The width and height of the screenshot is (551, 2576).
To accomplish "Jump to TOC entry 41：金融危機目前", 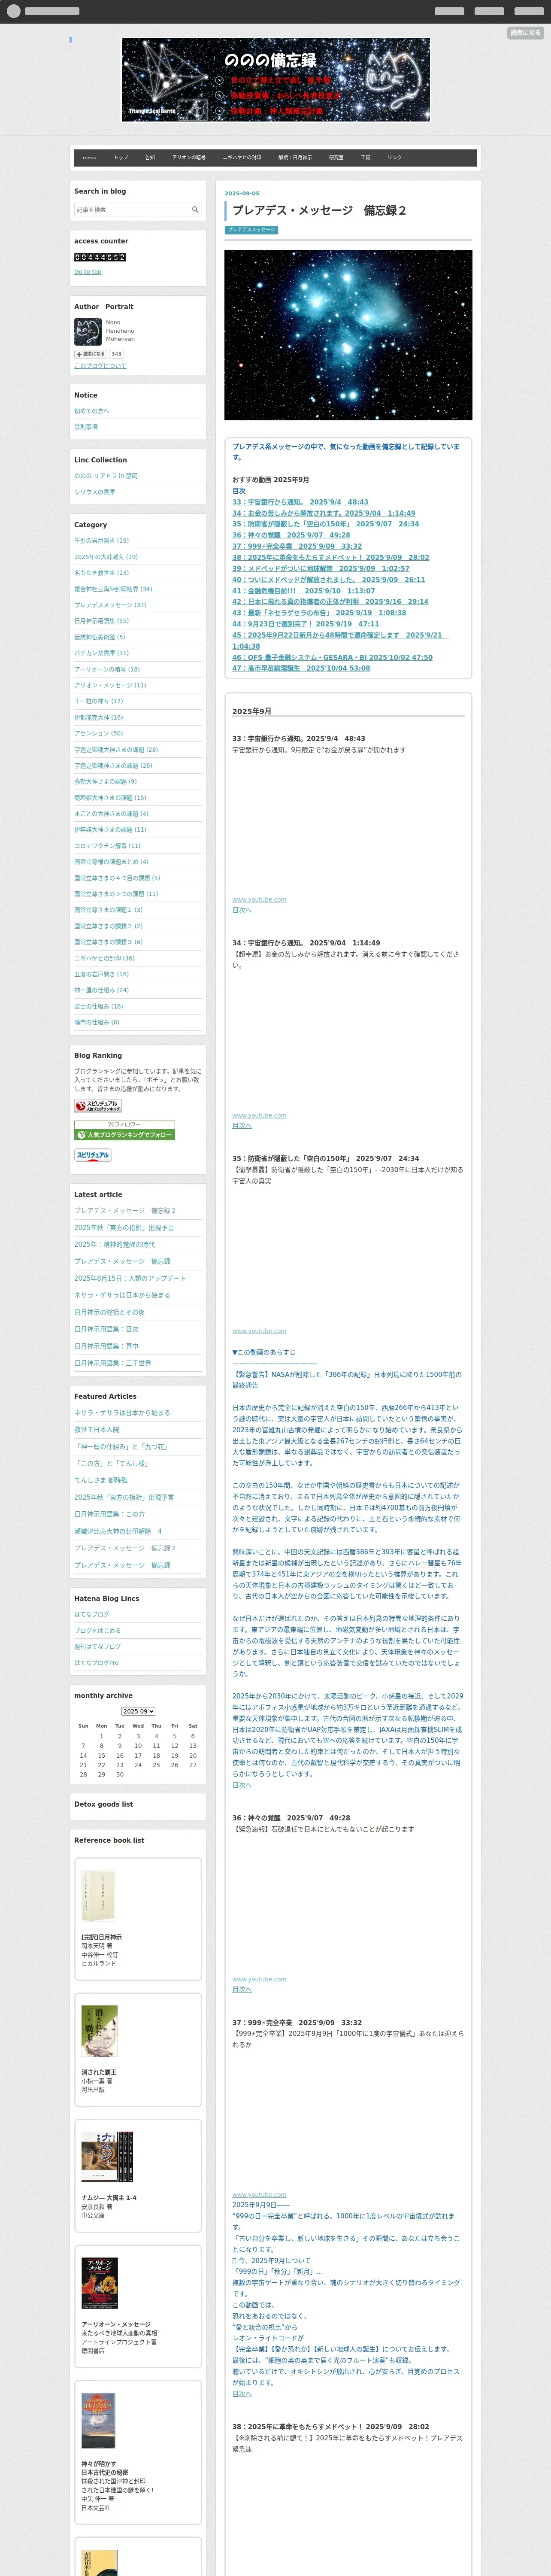I will [304, 591].
